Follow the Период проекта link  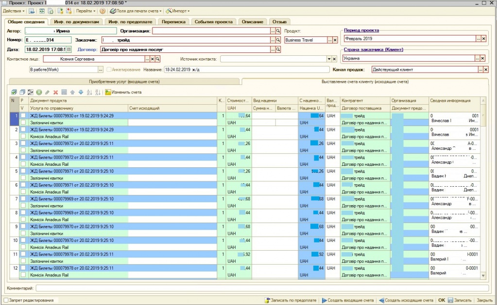pos(361,31)
